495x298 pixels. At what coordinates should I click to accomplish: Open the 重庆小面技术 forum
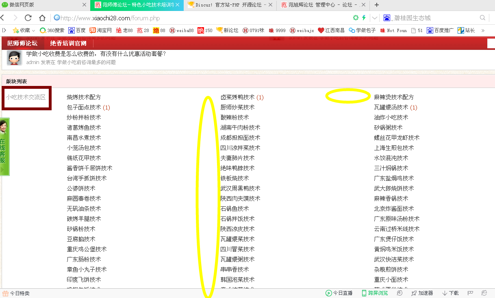(391, 280)
